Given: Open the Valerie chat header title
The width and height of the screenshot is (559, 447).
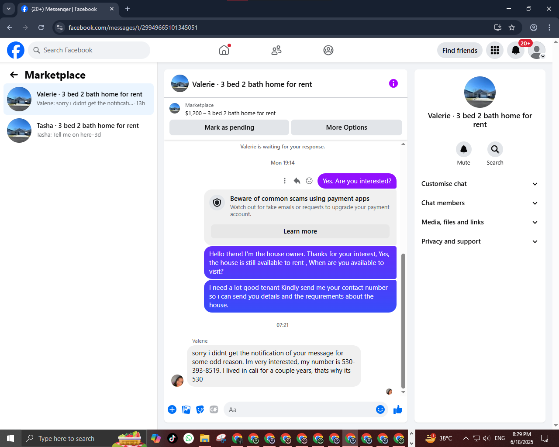Looking at the screenshot, I should click(252, 84).
